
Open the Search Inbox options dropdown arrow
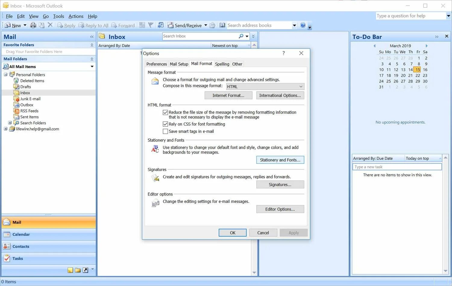[x=247, y=36]
